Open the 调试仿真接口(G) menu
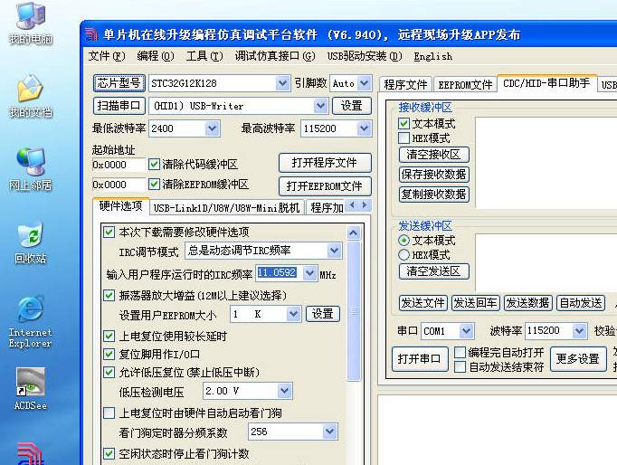617x465 pixels. coord(275,56)
